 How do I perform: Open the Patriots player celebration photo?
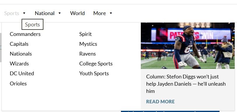188,46
